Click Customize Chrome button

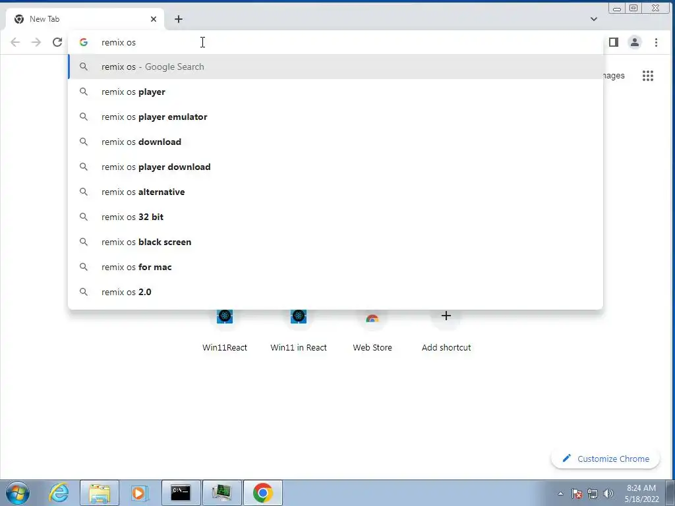[605, 459]
